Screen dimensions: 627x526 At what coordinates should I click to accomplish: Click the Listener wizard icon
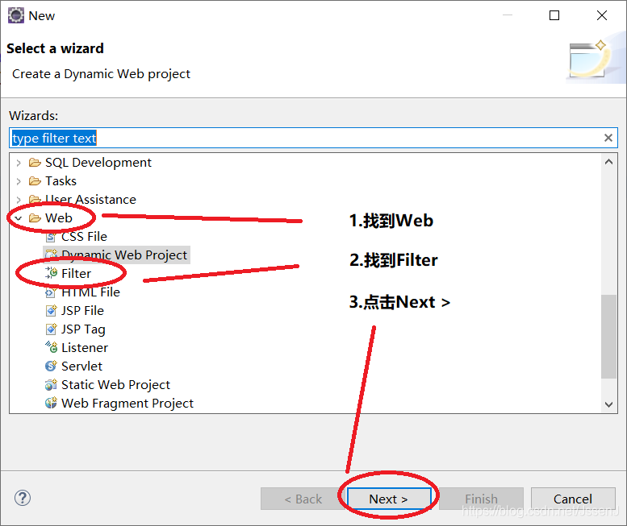[x=51, y=347]
